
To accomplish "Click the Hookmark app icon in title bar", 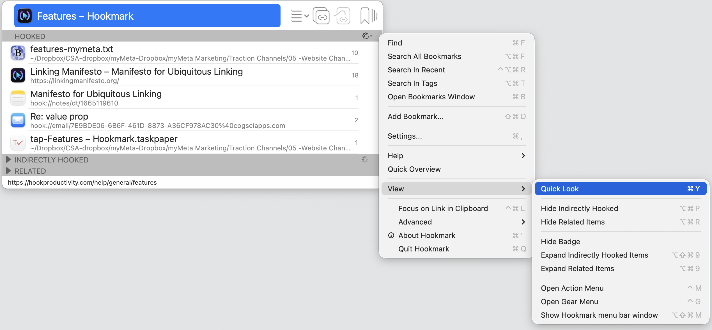I will pyautogui.click(x=25, y=16).
